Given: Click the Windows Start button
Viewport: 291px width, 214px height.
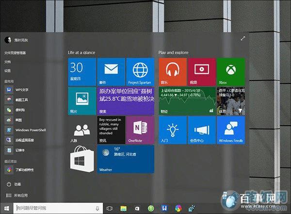Looking at the screenshot, I should (7, 209).
